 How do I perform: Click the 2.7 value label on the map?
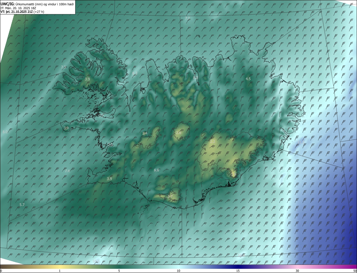click(x=170, y=197)
